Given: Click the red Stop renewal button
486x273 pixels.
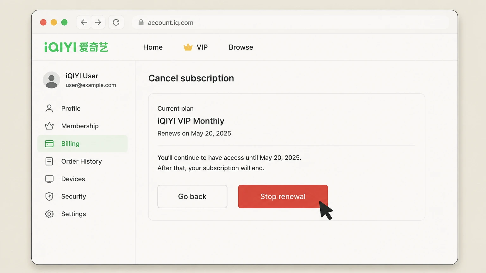Looking at the screenshot, I should coord(283,197).
